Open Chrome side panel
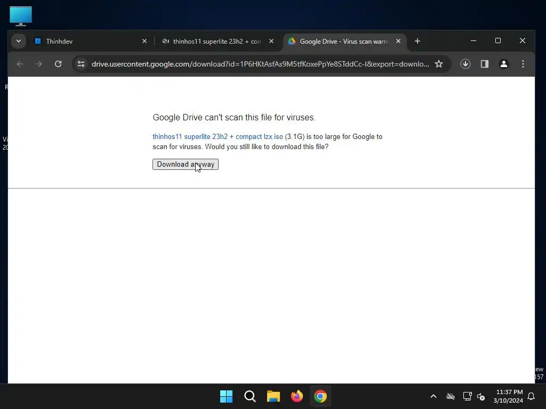The width and height of the screenshot is (546, 409). pyautogui.click(x=484, y=64)
